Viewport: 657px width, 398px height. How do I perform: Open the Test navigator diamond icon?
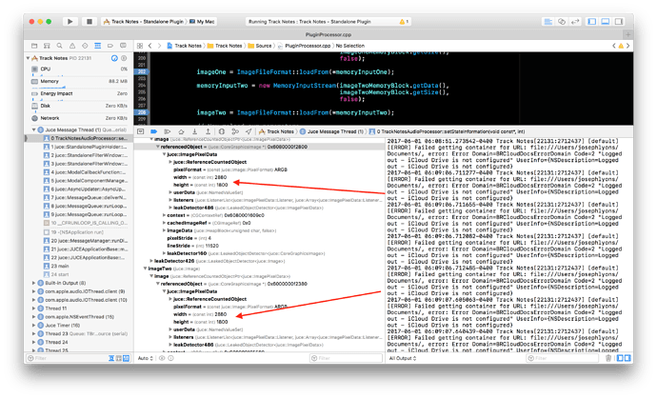85,46
